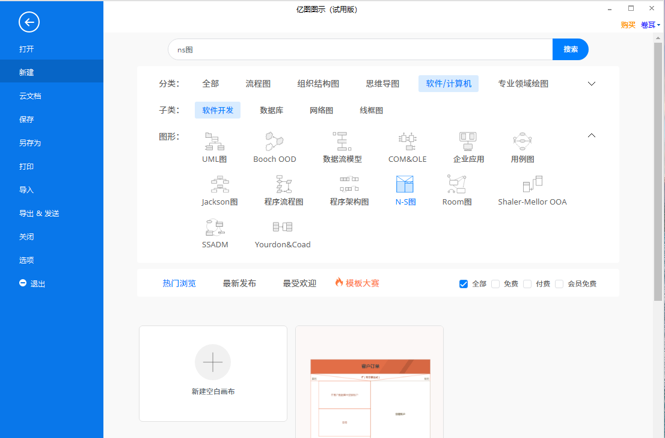
Task: Show the 热门浏览 templates tab
Action: (179, 283)
